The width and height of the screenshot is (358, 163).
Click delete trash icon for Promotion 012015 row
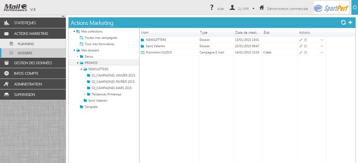tap(306, 52)
